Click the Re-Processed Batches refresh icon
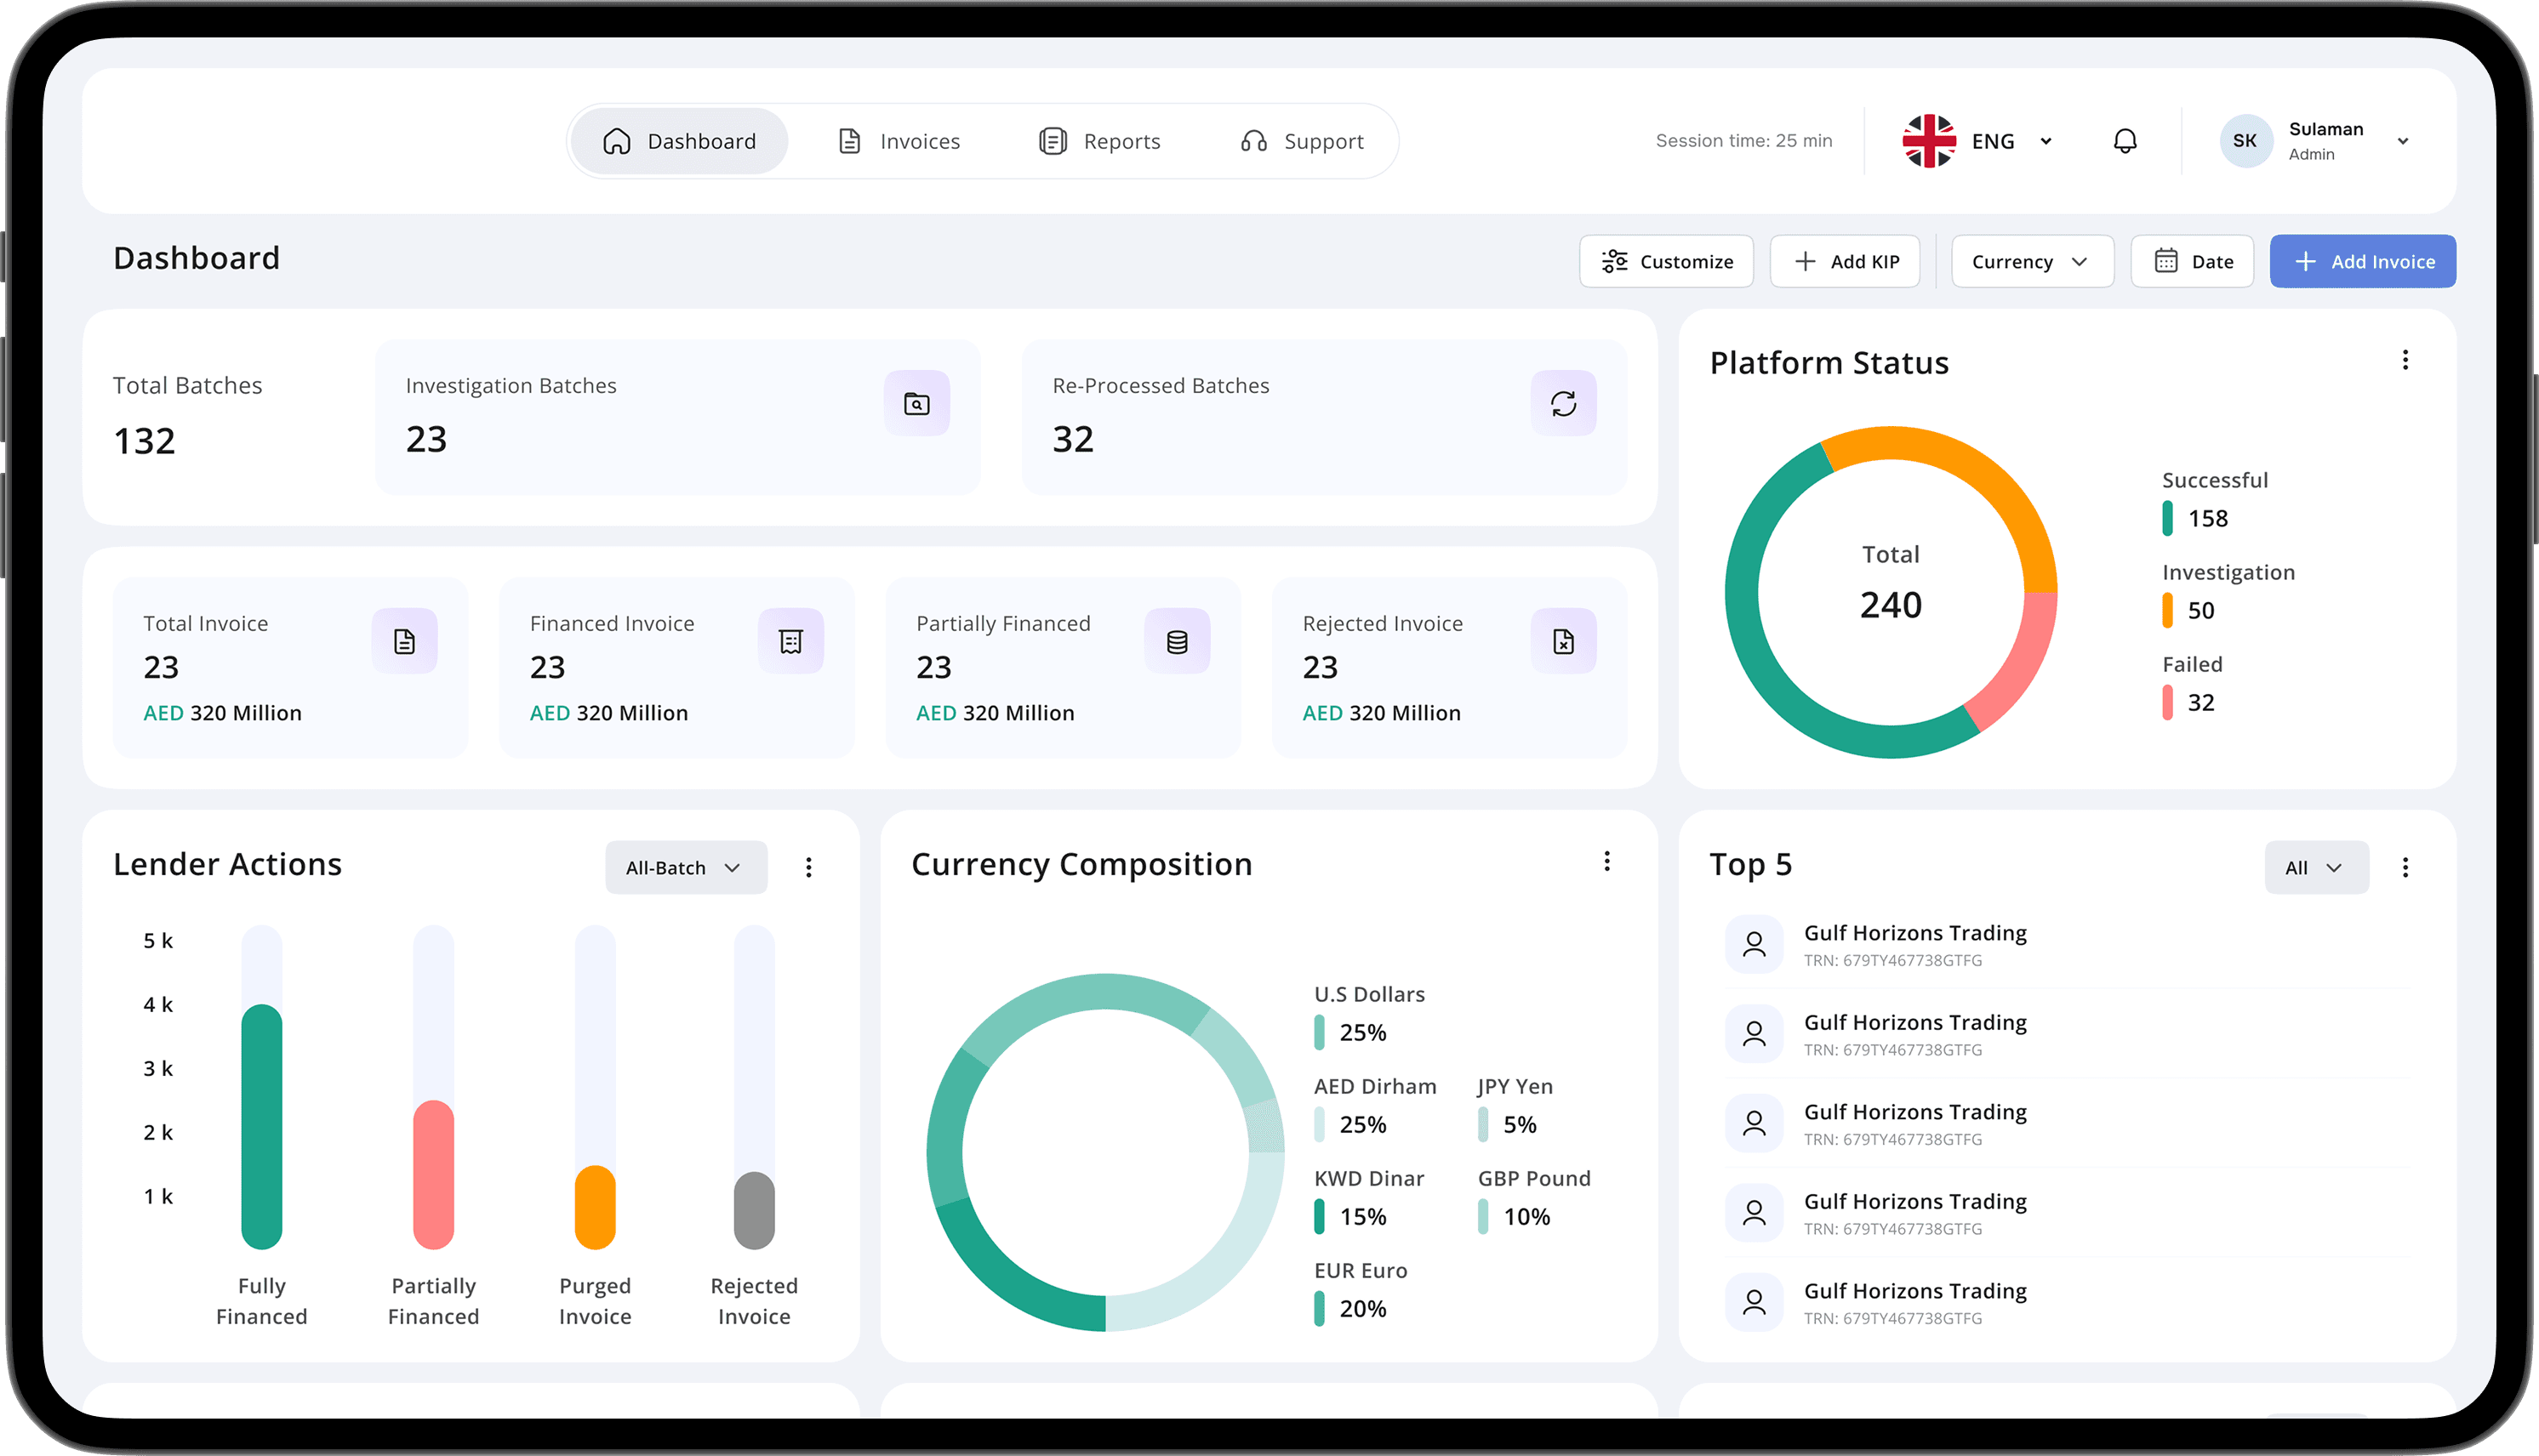This screenshot has height=1456, width=2539. (1562, 403)
